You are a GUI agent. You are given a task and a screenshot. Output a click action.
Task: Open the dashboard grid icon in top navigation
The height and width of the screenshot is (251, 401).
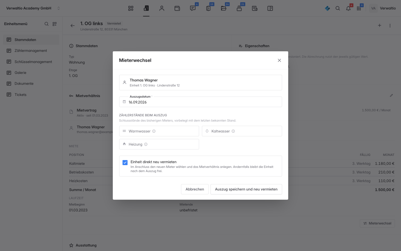131,8
